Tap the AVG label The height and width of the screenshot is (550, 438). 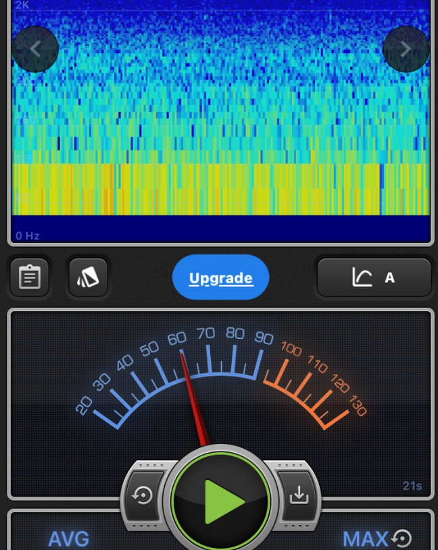pyautogui.click(x=68, y=539)
